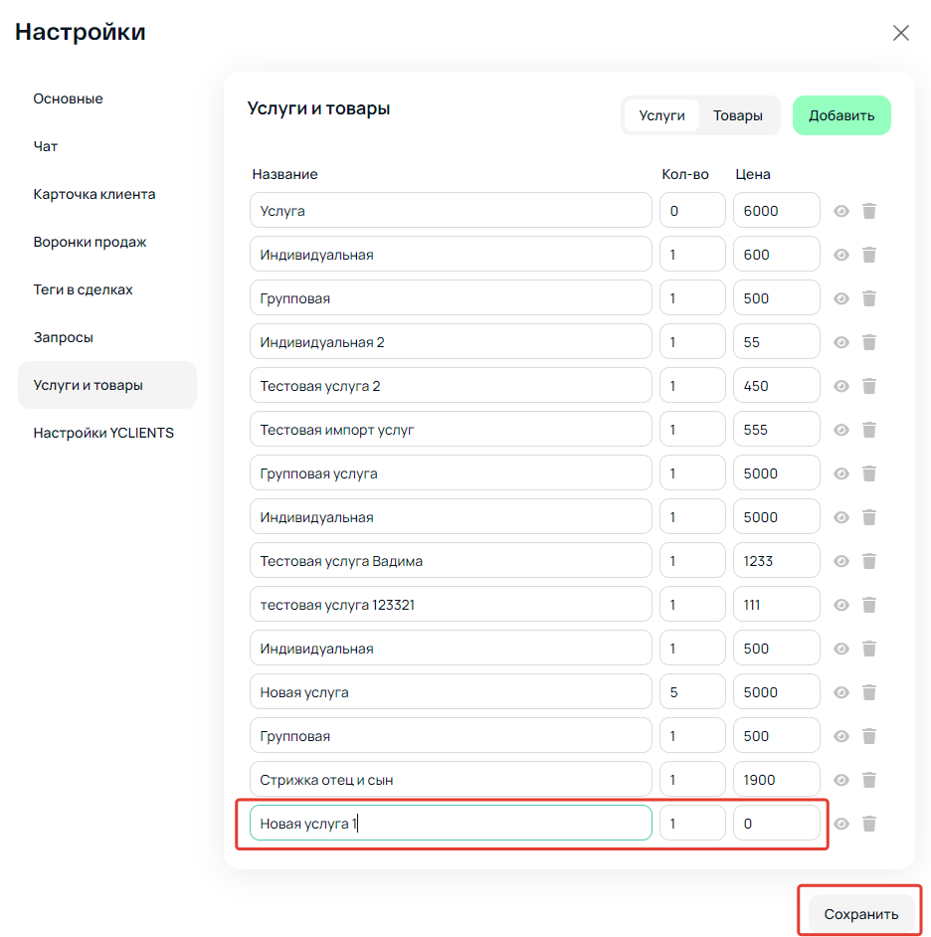
Task: Toggle visibility of the Услуга row
Action: [x=841, y=211]
